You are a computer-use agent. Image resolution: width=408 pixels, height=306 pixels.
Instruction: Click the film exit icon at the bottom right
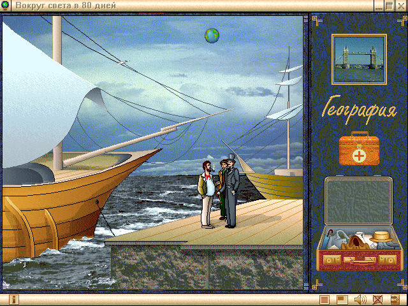click(395, 300)
